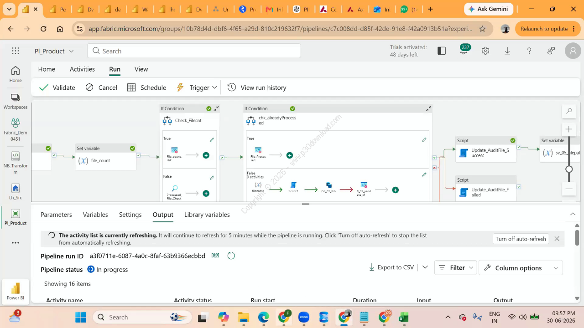Image resolution: width=584 pixels, height=328 pixels.
Task: Click Update_AuditFile_Success output connector checkbox
Action: tap(519, 147)
